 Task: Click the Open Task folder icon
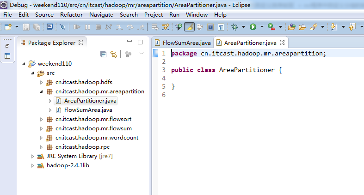(x=302, y=27)
